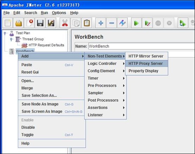Click the greyed Stop test icon
This screenshot has height=154, width=195.
tap(158, 23)
